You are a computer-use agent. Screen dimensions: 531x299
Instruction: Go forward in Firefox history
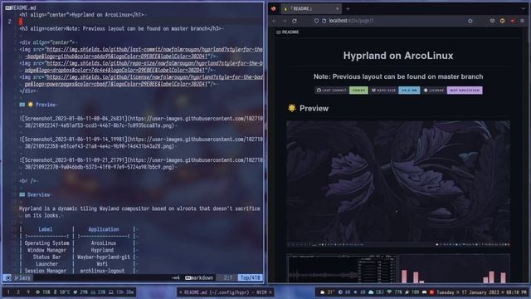[285, 21]
